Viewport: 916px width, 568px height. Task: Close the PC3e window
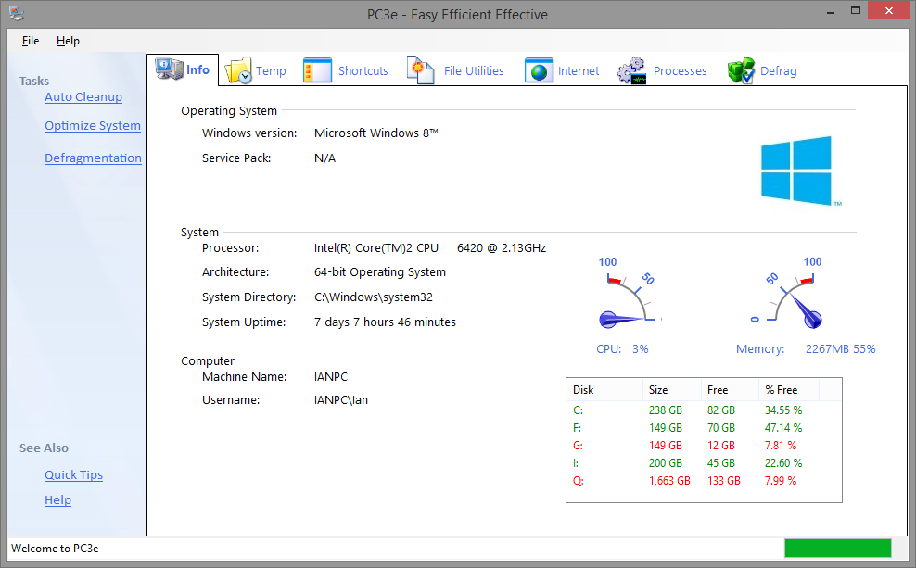point(888,10)
